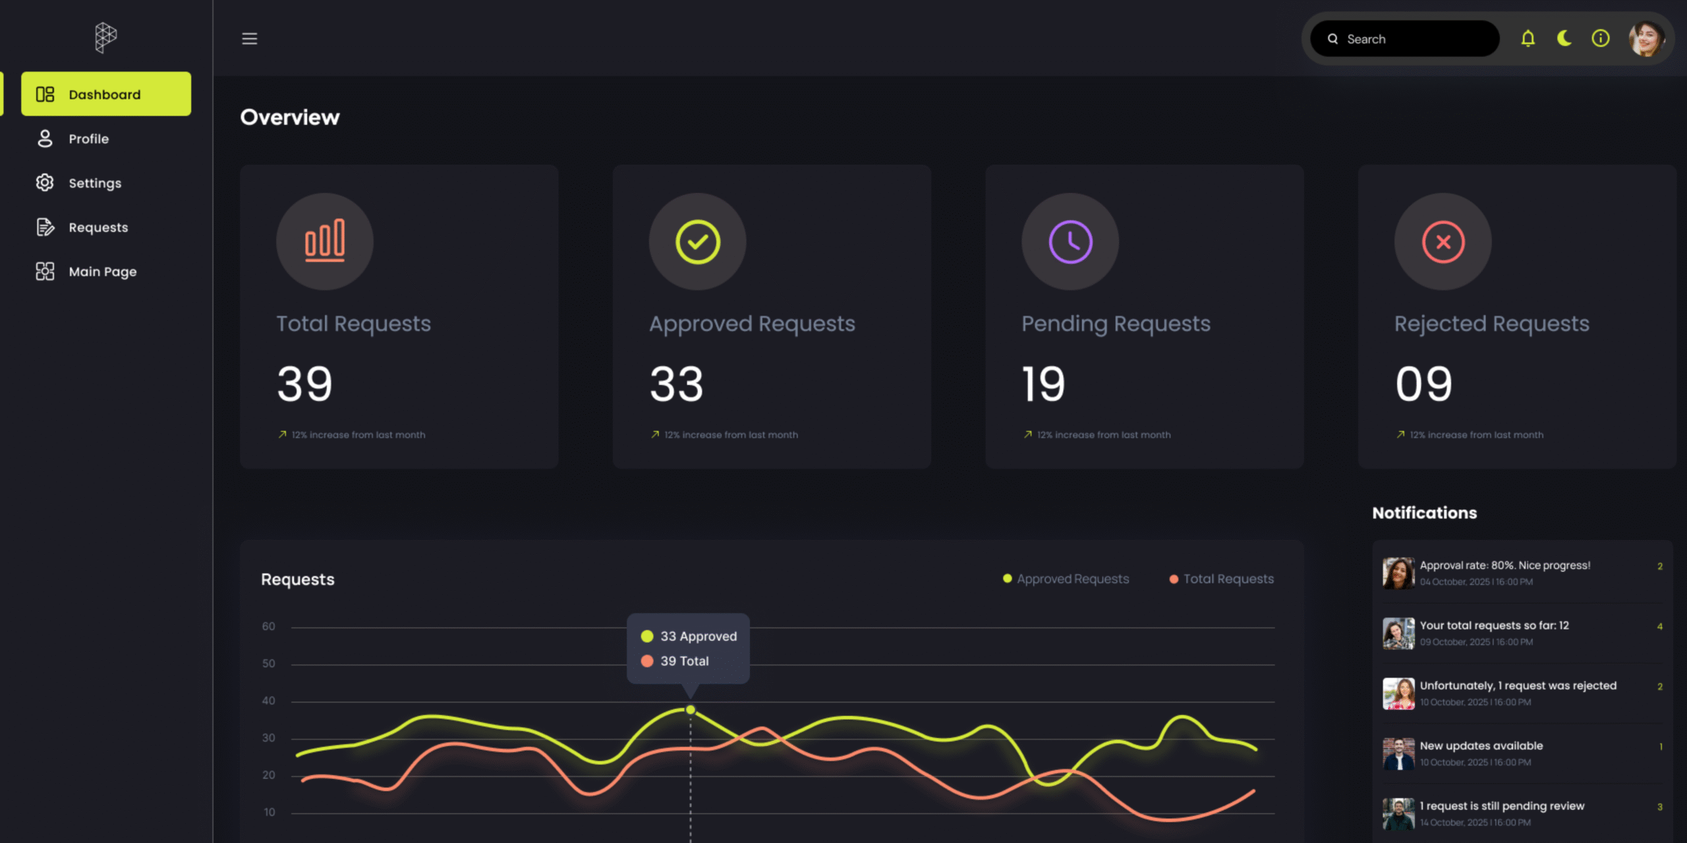Click the info circle icon
This screenshot has height=843, width=1687.
point(1600,39)
